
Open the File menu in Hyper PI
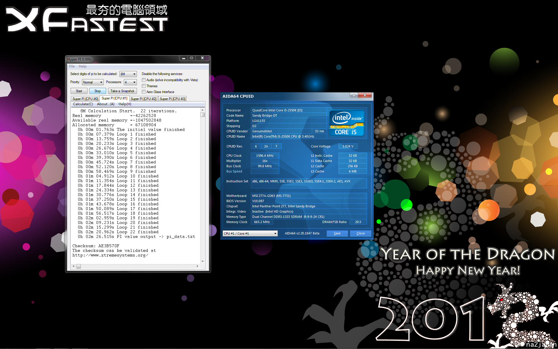tap(72, 66)
